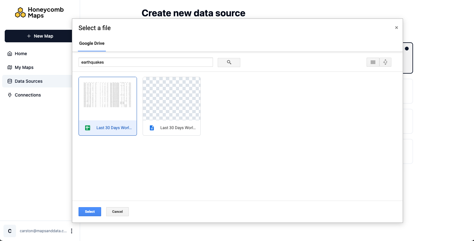Click the Data Sources database icon
Viewport: 474px width, 241px height.
10,81
